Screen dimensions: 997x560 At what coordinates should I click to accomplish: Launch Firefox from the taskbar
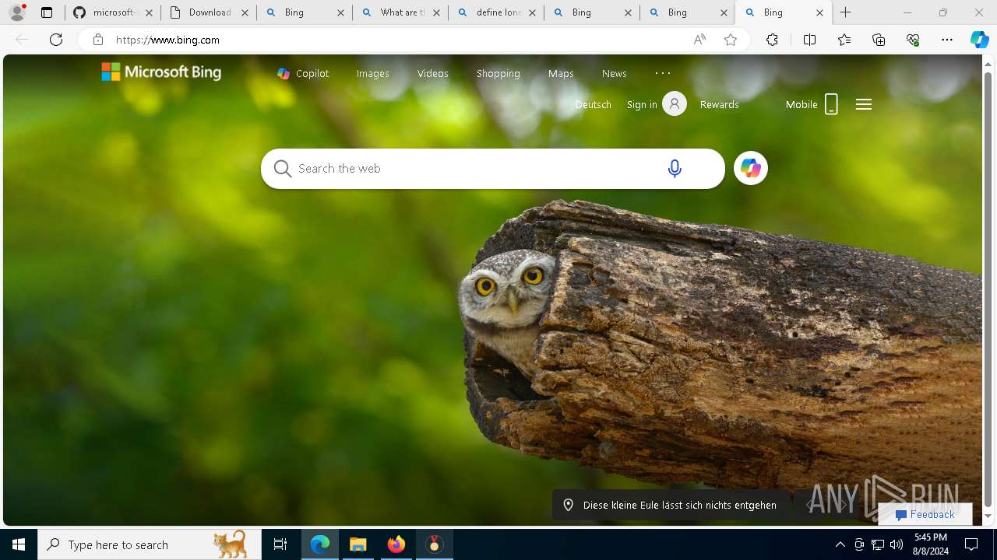click(396, 544)
